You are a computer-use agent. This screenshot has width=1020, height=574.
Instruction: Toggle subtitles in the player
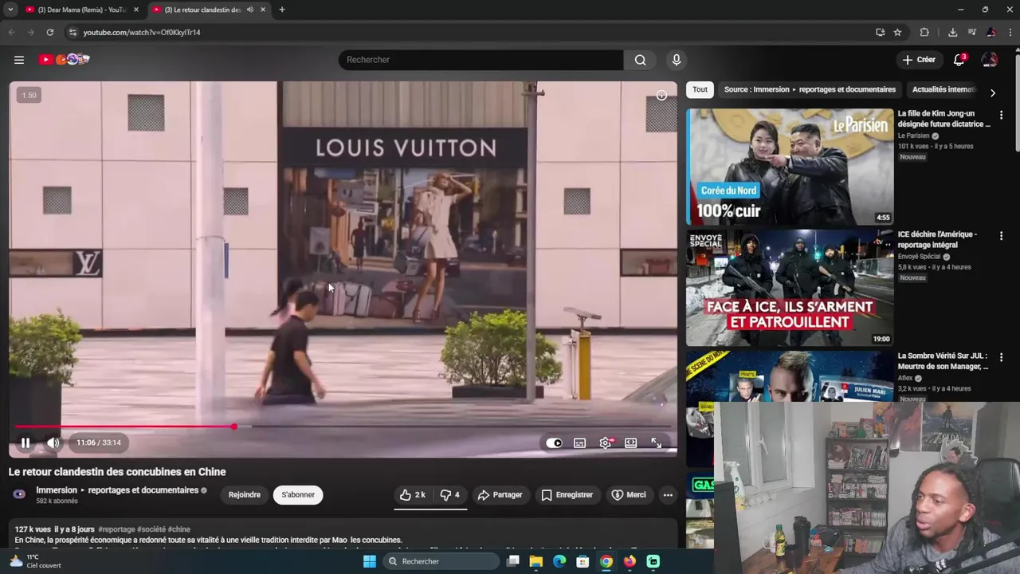pos(580,443)
